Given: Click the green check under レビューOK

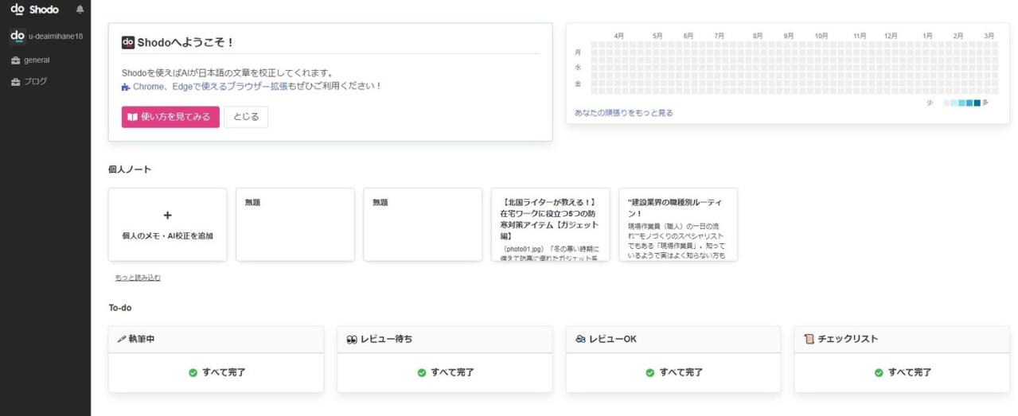Looking at the screenshot, I should coord(650,372).
